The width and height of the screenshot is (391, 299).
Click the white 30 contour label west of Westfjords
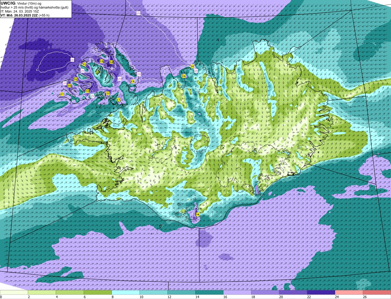(72, 60)
